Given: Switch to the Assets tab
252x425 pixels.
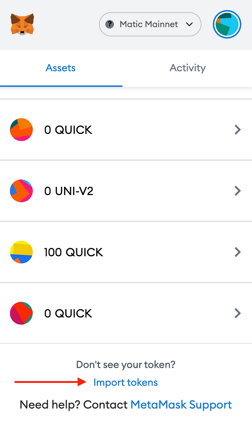Looking at the screenshot, I should coord(60,68).
